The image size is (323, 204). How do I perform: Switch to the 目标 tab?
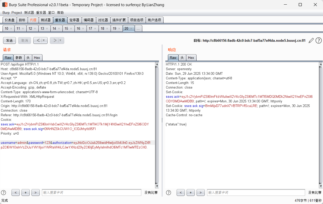[x=22, y=20]
